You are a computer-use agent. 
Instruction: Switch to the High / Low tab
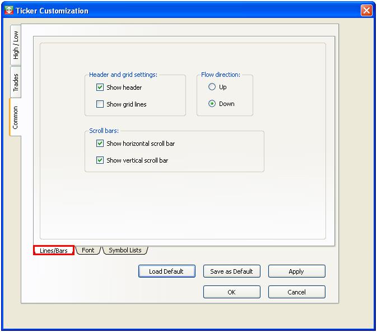(x=16, y=45)
